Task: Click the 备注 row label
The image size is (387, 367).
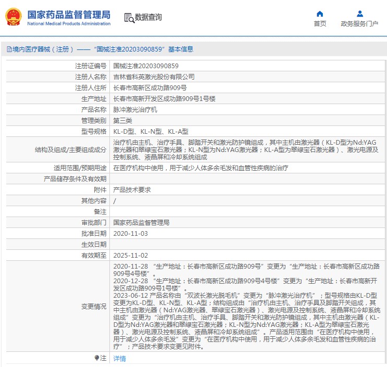Action: tap(100, 212)
